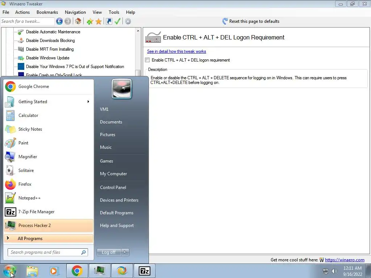
Task: Click the Back navigation arrow icon
Action: (x=59, y=21)
